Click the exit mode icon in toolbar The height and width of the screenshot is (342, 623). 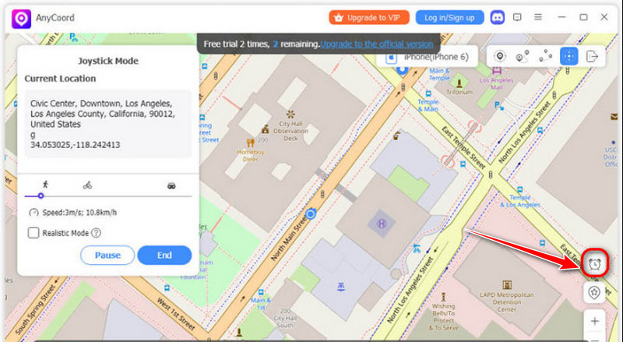coord(592,56)
